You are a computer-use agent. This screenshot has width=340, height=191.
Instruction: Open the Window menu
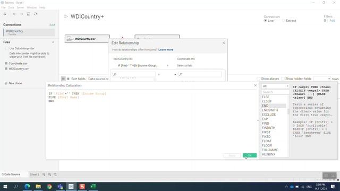click(x=32, y=7)
